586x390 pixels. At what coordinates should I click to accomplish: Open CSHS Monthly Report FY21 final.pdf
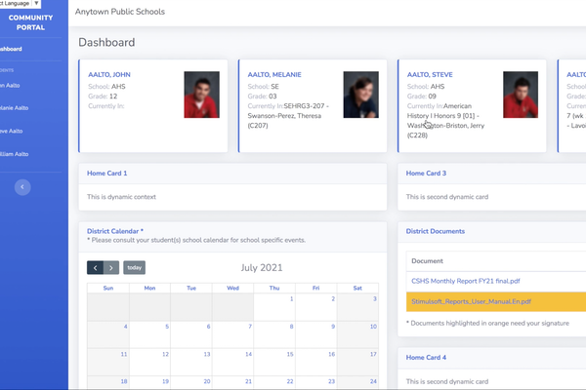pos(475,281)
